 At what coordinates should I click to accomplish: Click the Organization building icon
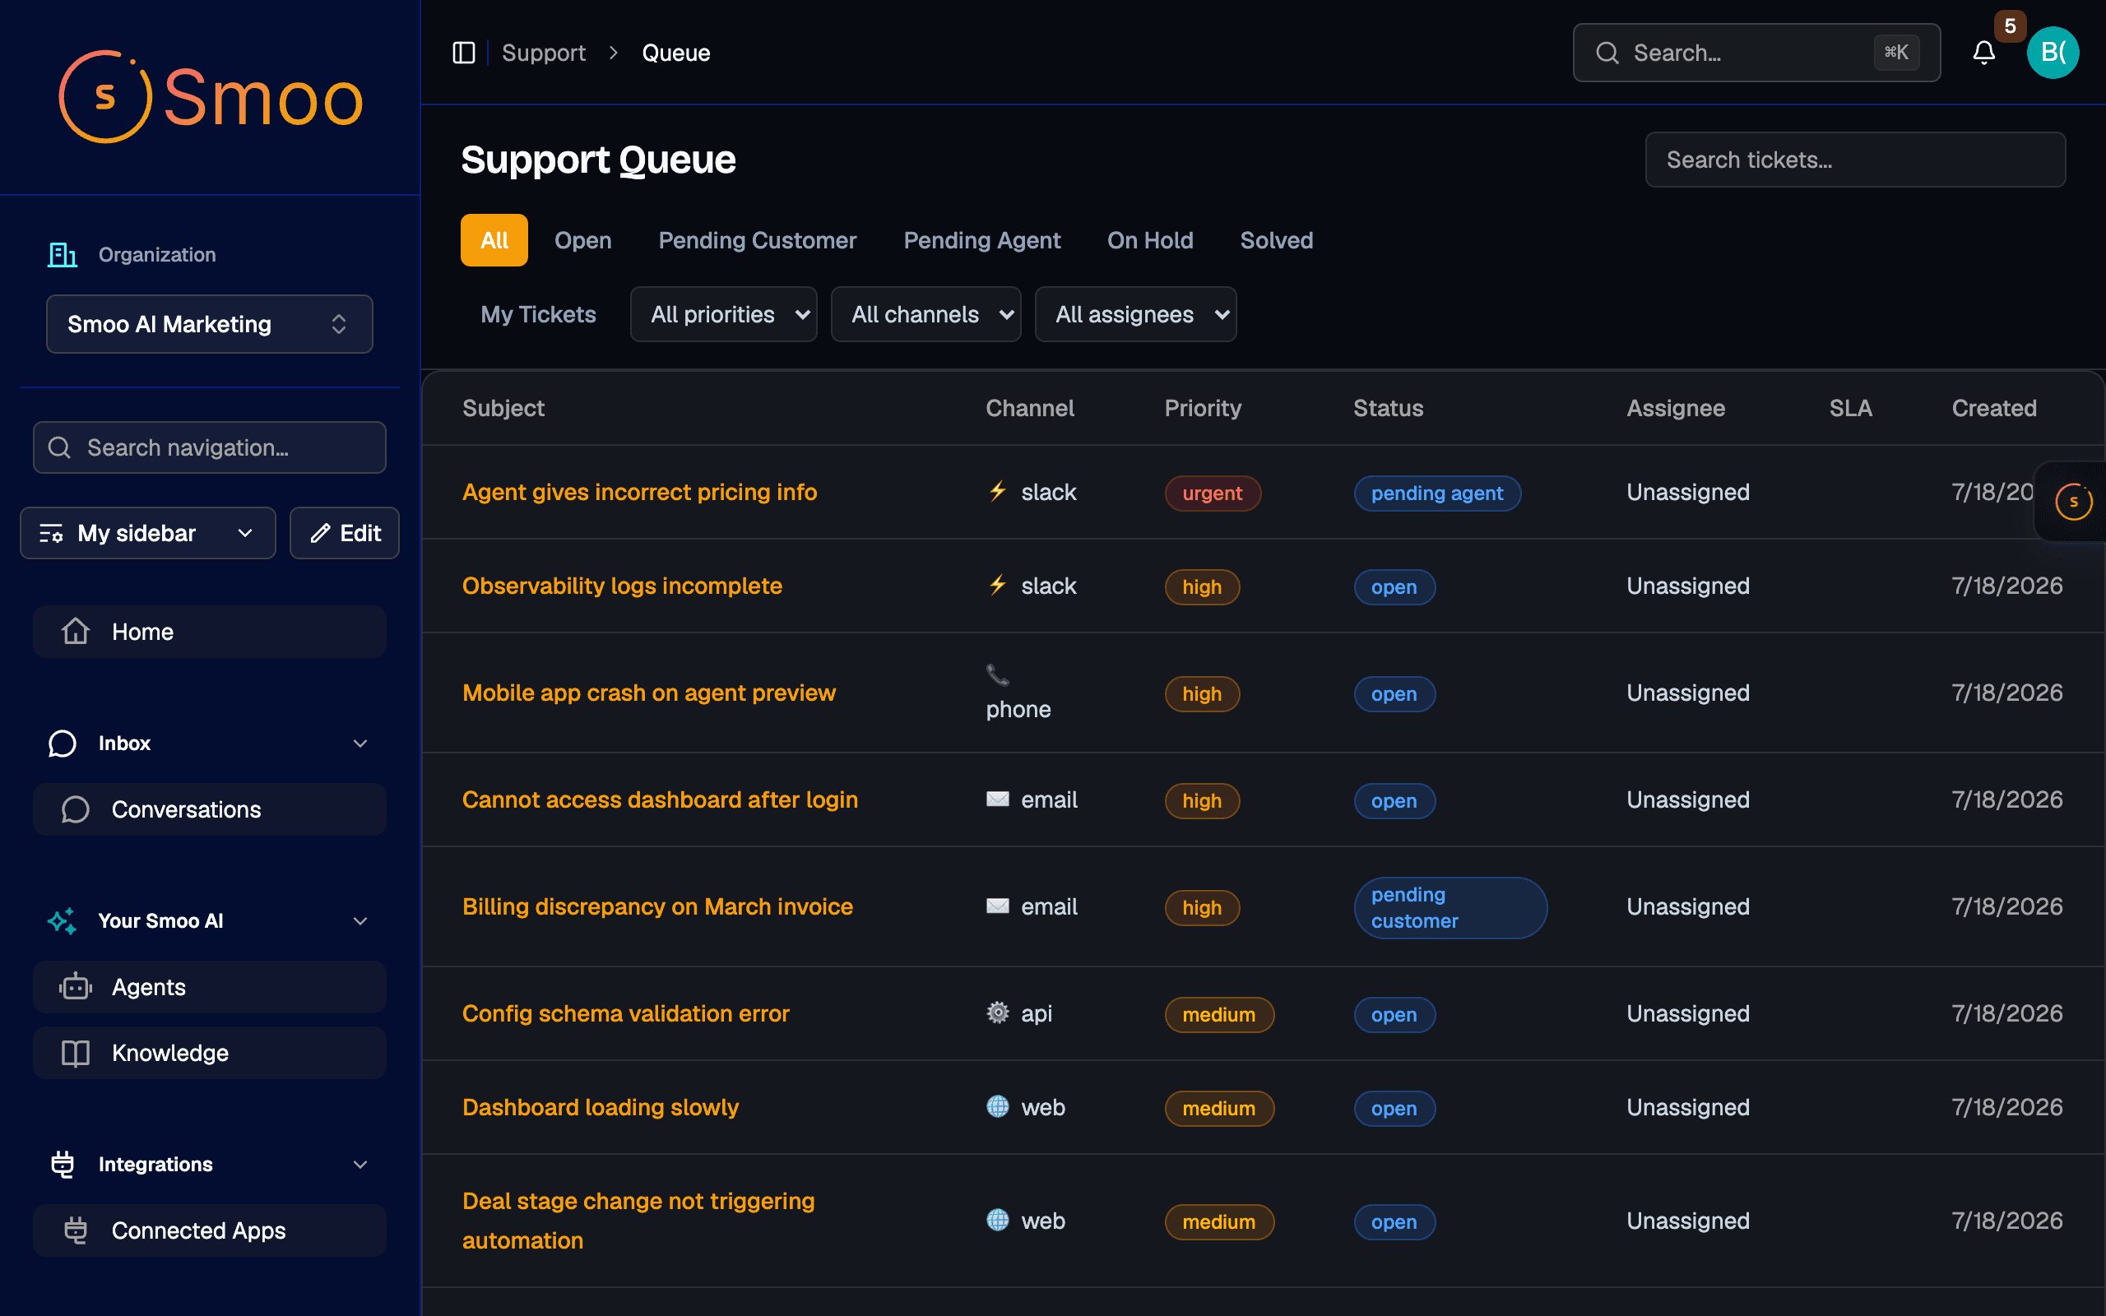point(62,255)
